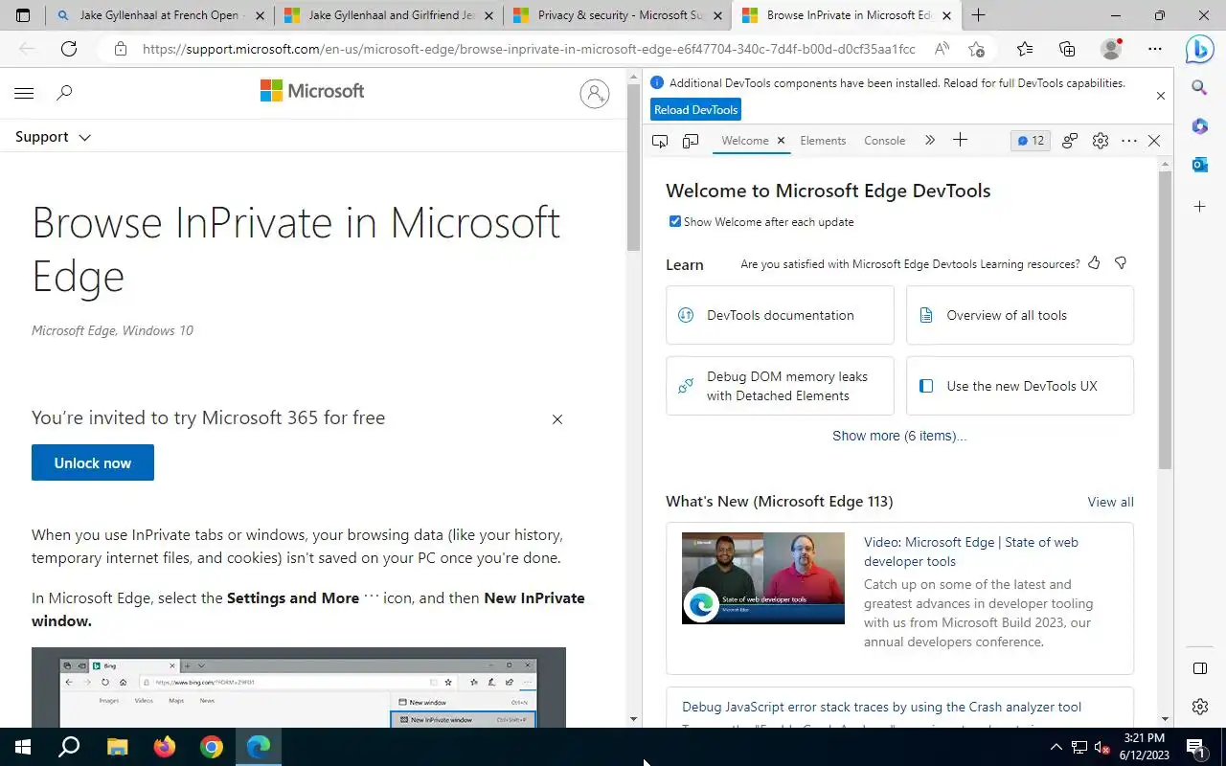This screenshot has height=766, width=1226.
Task: Click the Unlock now button
Action: (x=93, y=462)
